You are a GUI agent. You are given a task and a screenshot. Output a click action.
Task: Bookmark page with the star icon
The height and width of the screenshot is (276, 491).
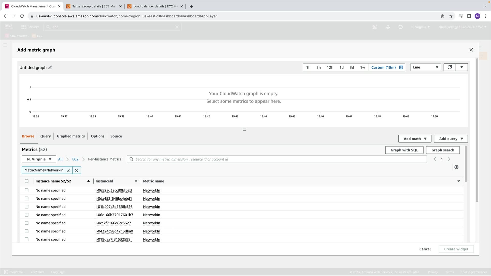pyautogui.click(x=451, y=16)
